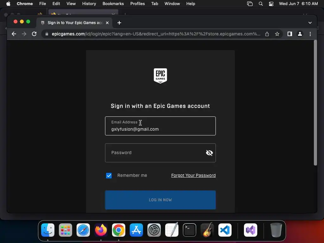
Task: Click the LOG IN NOW button
Action: (160, 200)
